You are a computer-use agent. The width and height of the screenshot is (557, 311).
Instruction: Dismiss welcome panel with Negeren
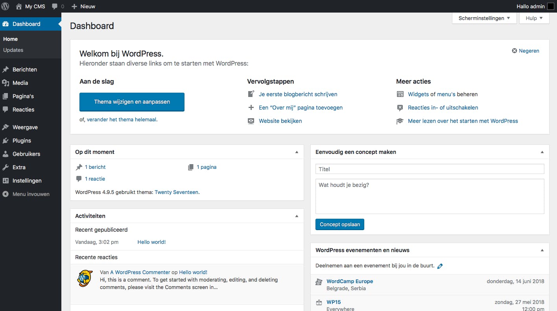point(526,51)
